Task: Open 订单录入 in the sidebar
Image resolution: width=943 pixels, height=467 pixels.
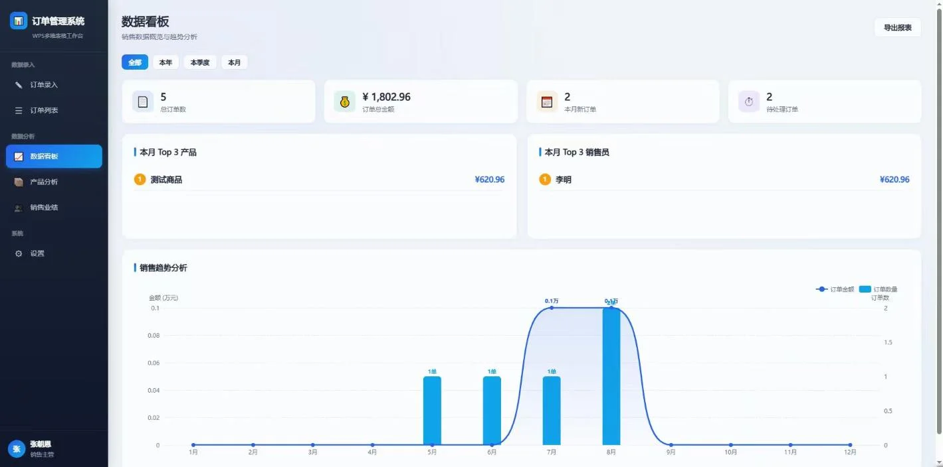Action: pyautogui.click(x=54, y=85)
